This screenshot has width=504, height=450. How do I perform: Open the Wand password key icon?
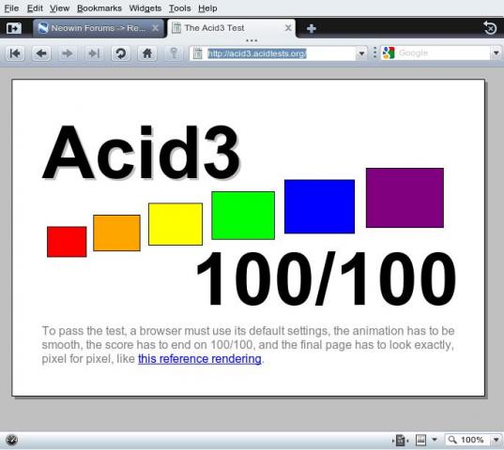174,53
